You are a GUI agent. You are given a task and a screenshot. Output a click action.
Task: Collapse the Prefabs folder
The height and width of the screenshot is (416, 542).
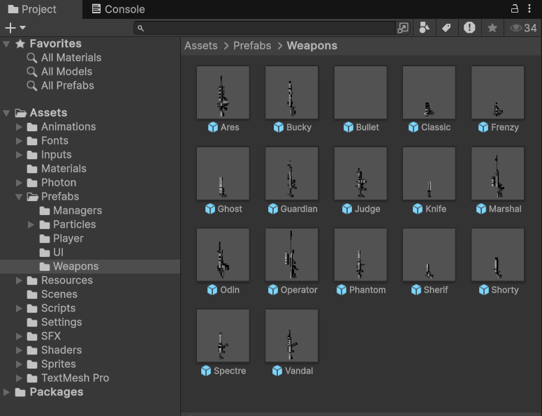(x=19, y=197)
